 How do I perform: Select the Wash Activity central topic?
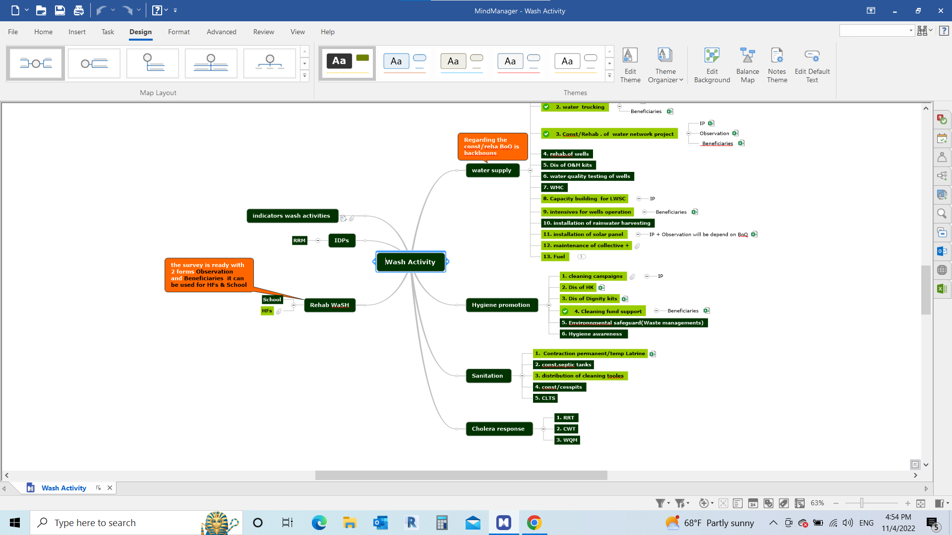click(410, 262)
